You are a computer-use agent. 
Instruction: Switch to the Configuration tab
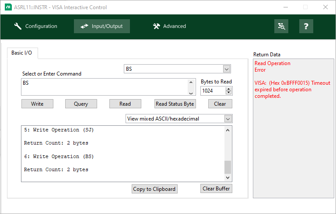[35, 26]
